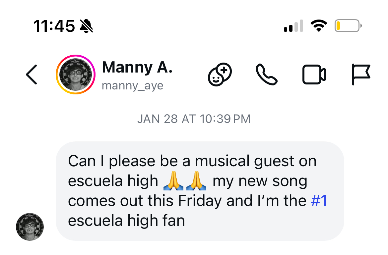Open the #1 hashtag link
The width and height of the screenshot is (388, 255).
point(319,200)
